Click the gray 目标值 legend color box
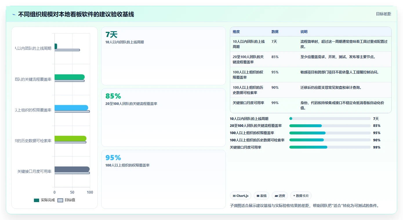The height and width of the screenshot is (220, 403). pyautogui.click(x=60, y=200)
